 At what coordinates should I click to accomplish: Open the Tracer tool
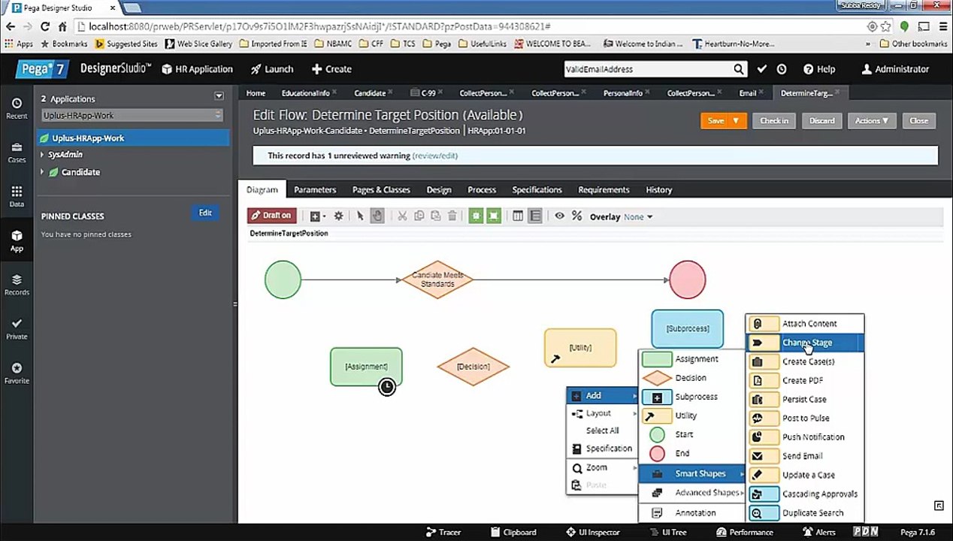point(443,532)
